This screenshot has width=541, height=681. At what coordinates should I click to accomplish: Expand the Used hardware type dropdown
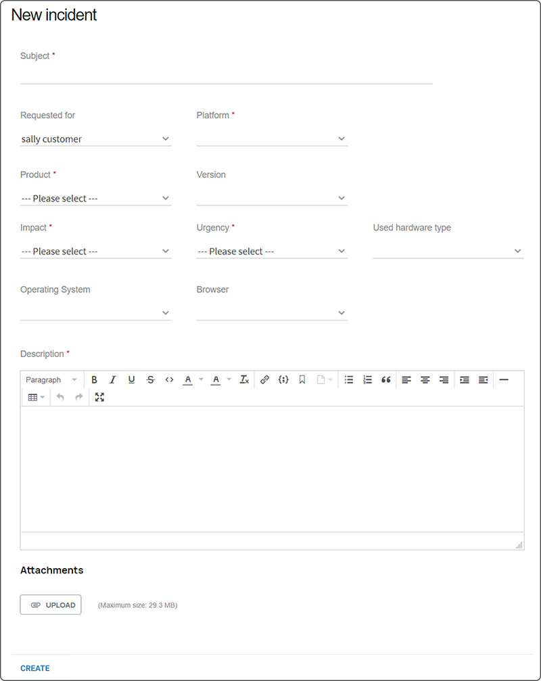(x=448, y=252)
